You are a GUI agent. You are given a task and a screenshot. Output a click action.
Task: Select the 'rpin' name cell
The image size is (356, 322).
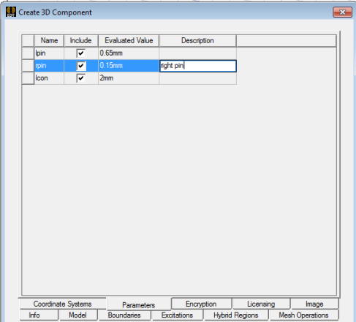(49, 66)
